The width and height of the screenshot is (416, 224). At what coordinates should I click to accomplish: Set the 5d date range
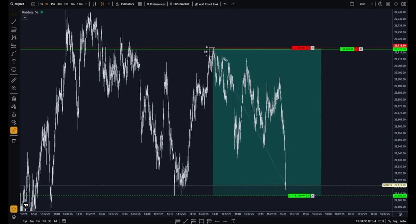click(x=44, y=221)
